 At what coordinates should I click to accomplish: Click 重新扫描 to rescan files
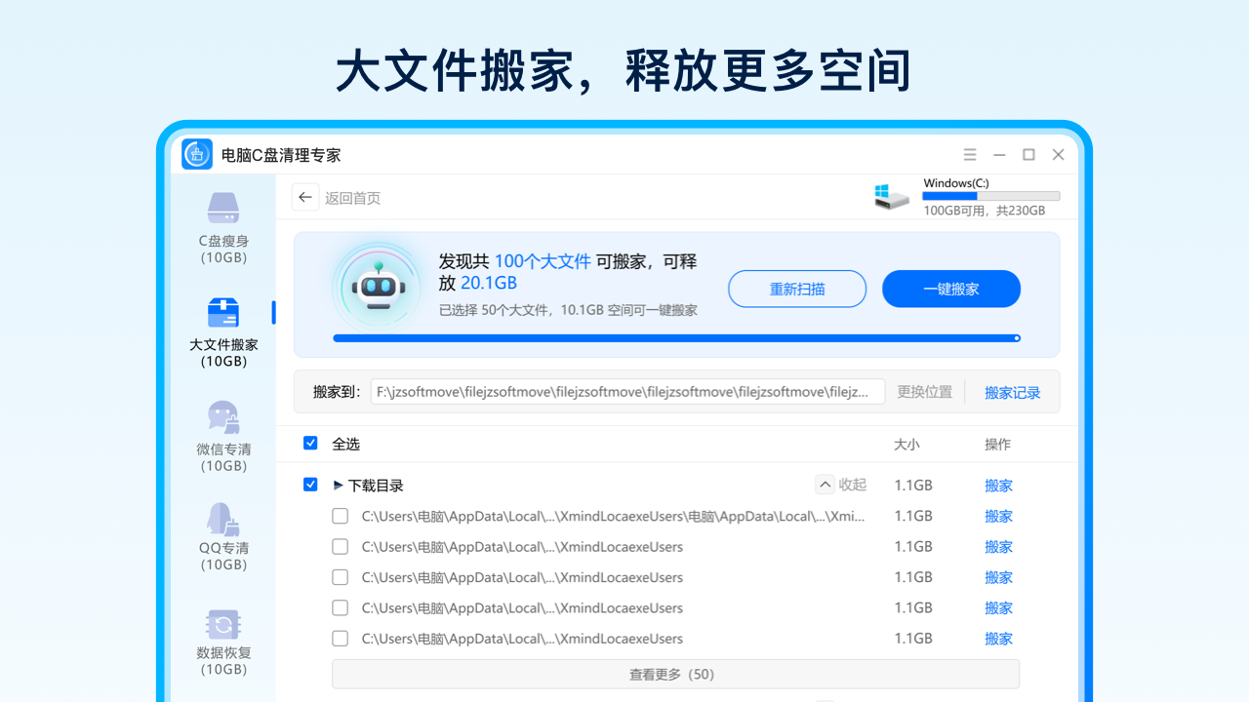tap(797, 289)
